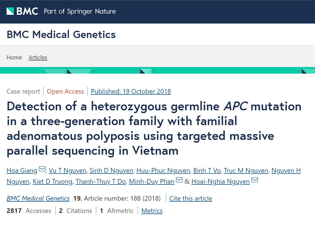
Task: Open the BMC Medical Genetics journal link
Action: [x=38, y=198]
